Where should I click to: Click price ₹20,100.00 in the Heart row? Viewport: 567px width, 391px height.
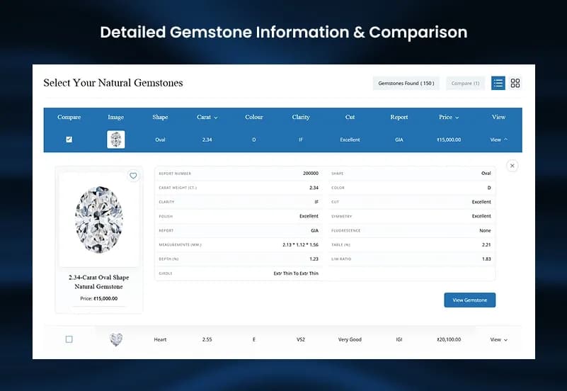pos(449,339)
